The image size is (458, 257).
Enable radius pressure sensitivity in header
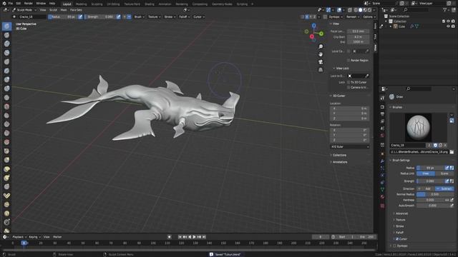point(80,17)
